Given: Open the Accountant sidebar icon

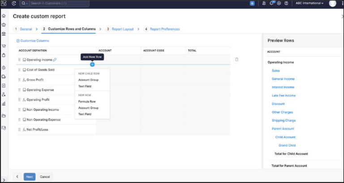Looking at the screenshot, I should click(4, 94).
